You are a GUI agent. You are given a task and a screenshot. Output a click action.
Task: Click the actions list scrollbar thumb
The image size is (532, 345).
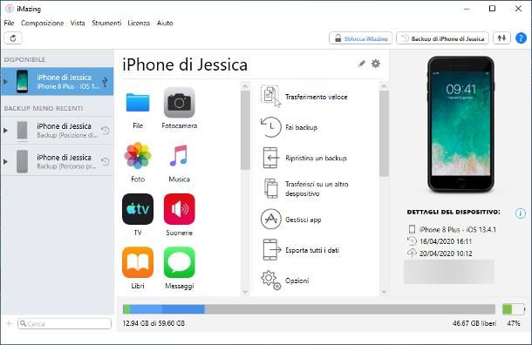click(384, 134)
